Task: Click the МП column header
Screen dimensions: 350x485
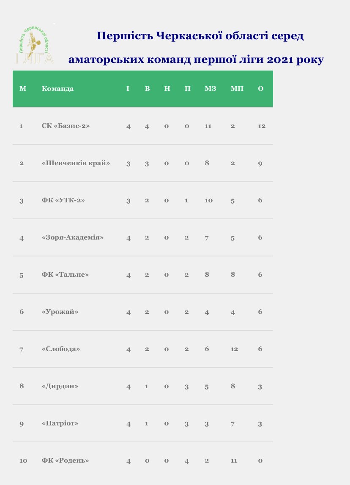Action: click(237, 88)
